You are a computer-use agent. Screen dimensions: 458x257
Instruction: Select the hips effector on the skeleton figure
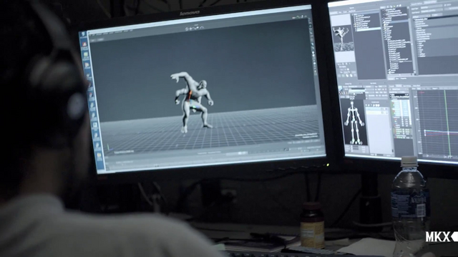click(354, 121)
